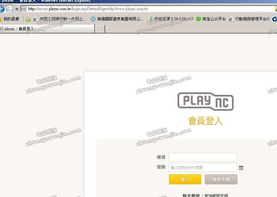
Task: Click the 帳號申請 account signup button
Action: [x=221, y=179]
